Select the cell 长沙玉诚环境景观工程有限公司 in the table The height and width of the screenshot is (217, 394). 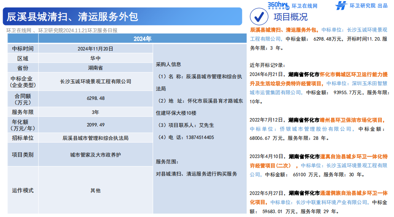point(96,81)
